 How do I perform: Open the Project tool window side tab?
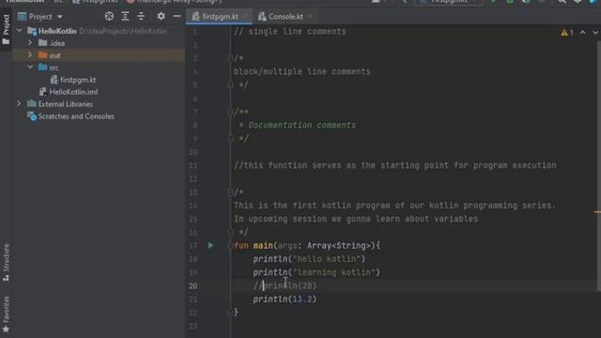tap(6, 29)
